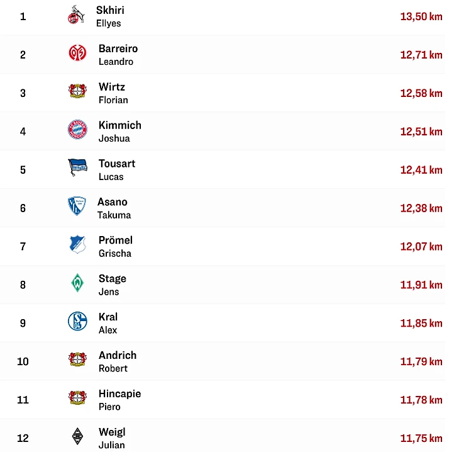Click the Schalke 04 logo beside Kral
Image resolution: width=459 pixels, height=452 pixels.
[77, 322]
